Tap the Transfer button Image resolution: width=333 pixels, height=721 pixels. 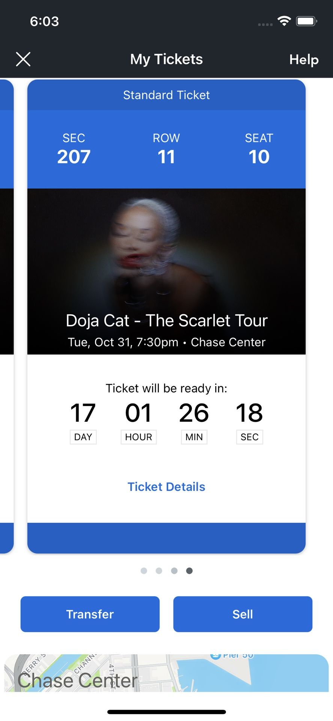tap(90, 614)
